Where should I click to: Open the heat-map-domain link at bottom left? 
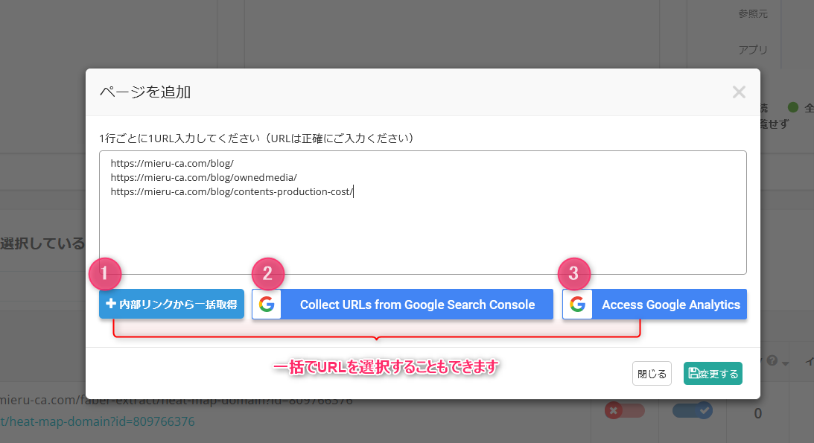[97, 421]
